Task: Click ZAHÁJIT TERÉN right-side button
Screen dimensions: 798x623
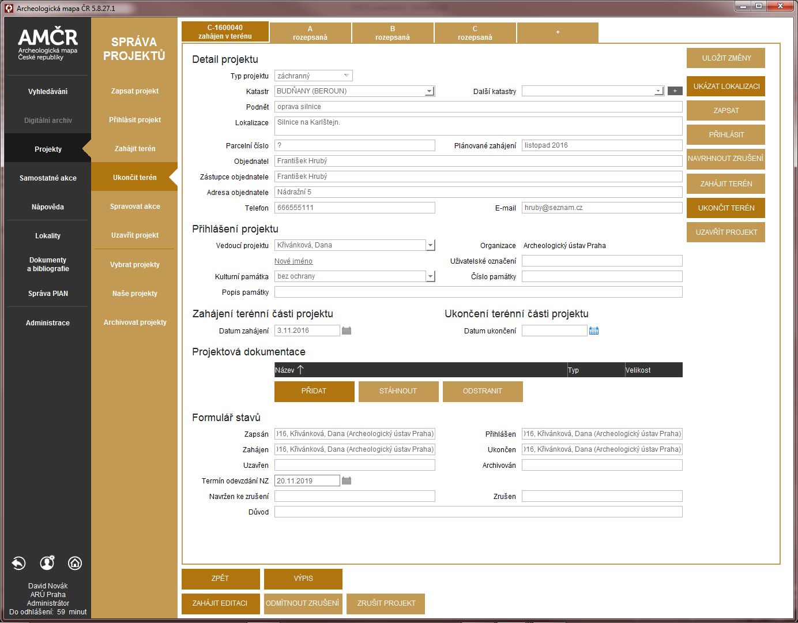Action: [726, 183]
